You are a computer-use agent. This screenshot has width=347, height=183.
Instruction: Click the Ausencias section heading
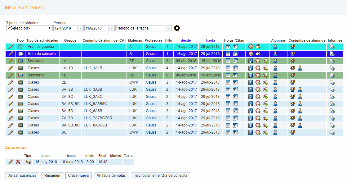point(16,148)
